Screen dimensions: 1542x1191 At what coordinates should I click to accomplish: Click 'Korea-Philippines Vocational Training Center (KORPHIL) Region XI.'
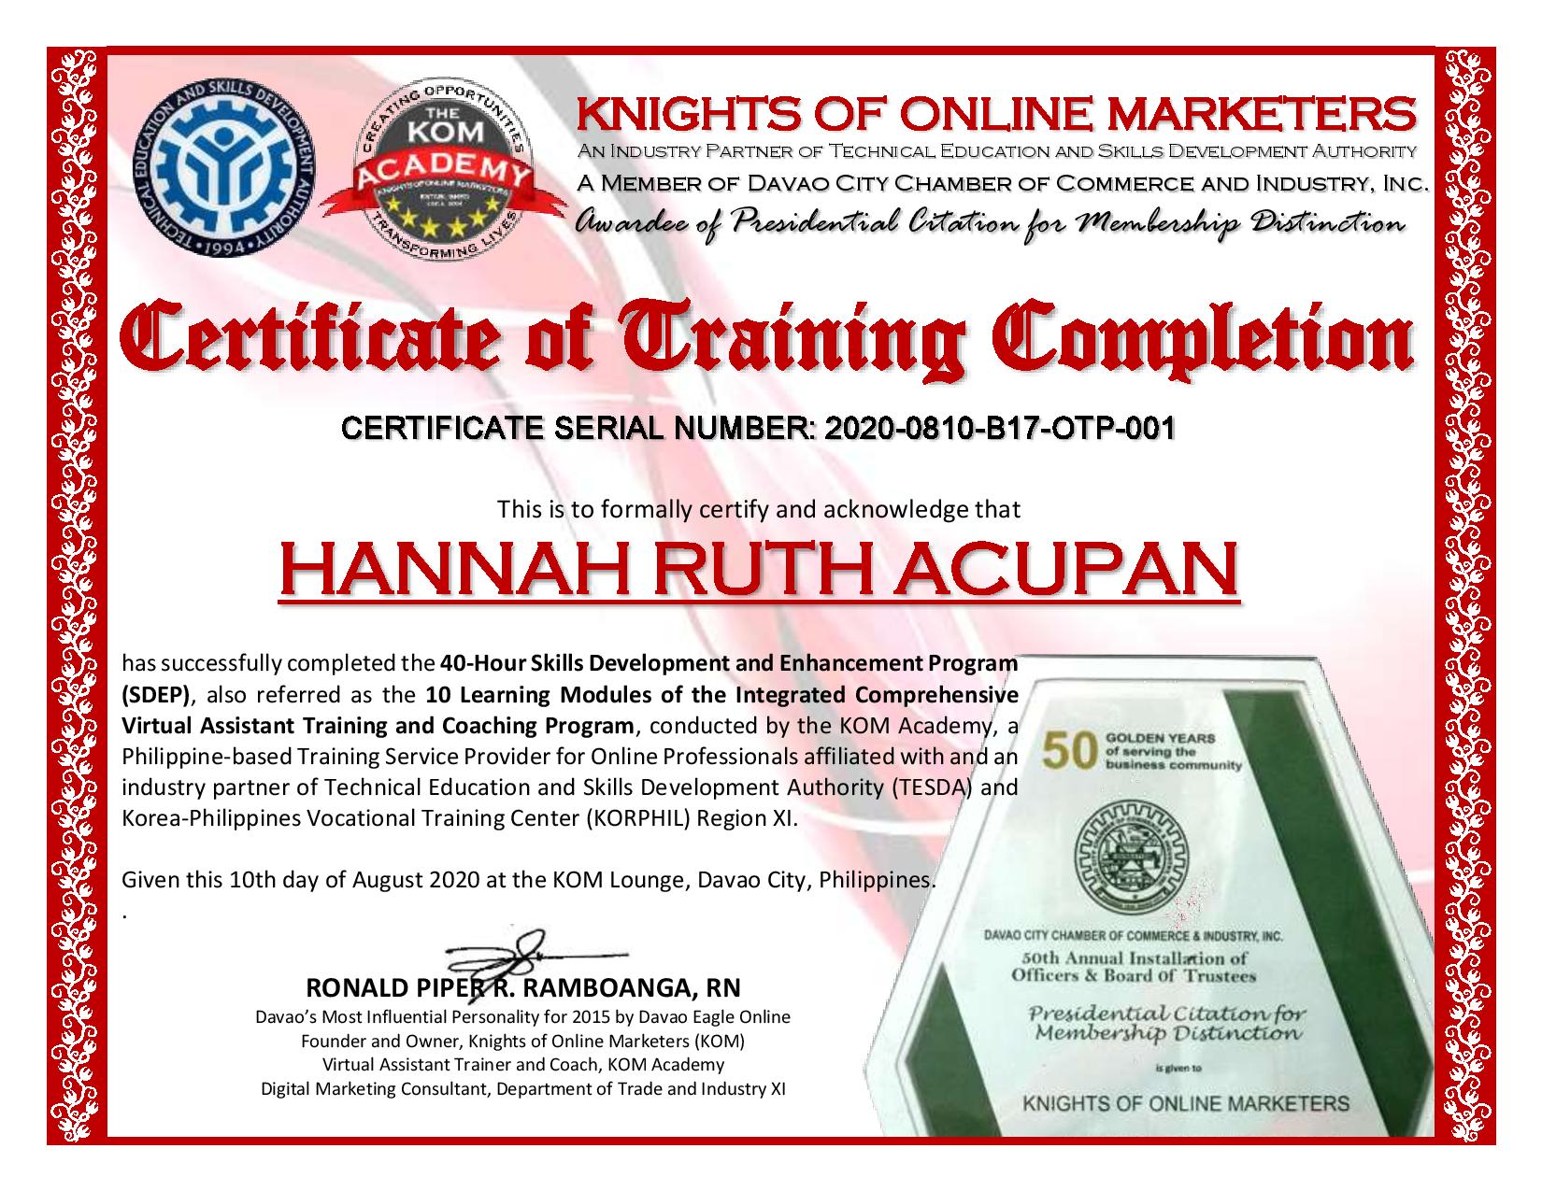pos(462,818)
